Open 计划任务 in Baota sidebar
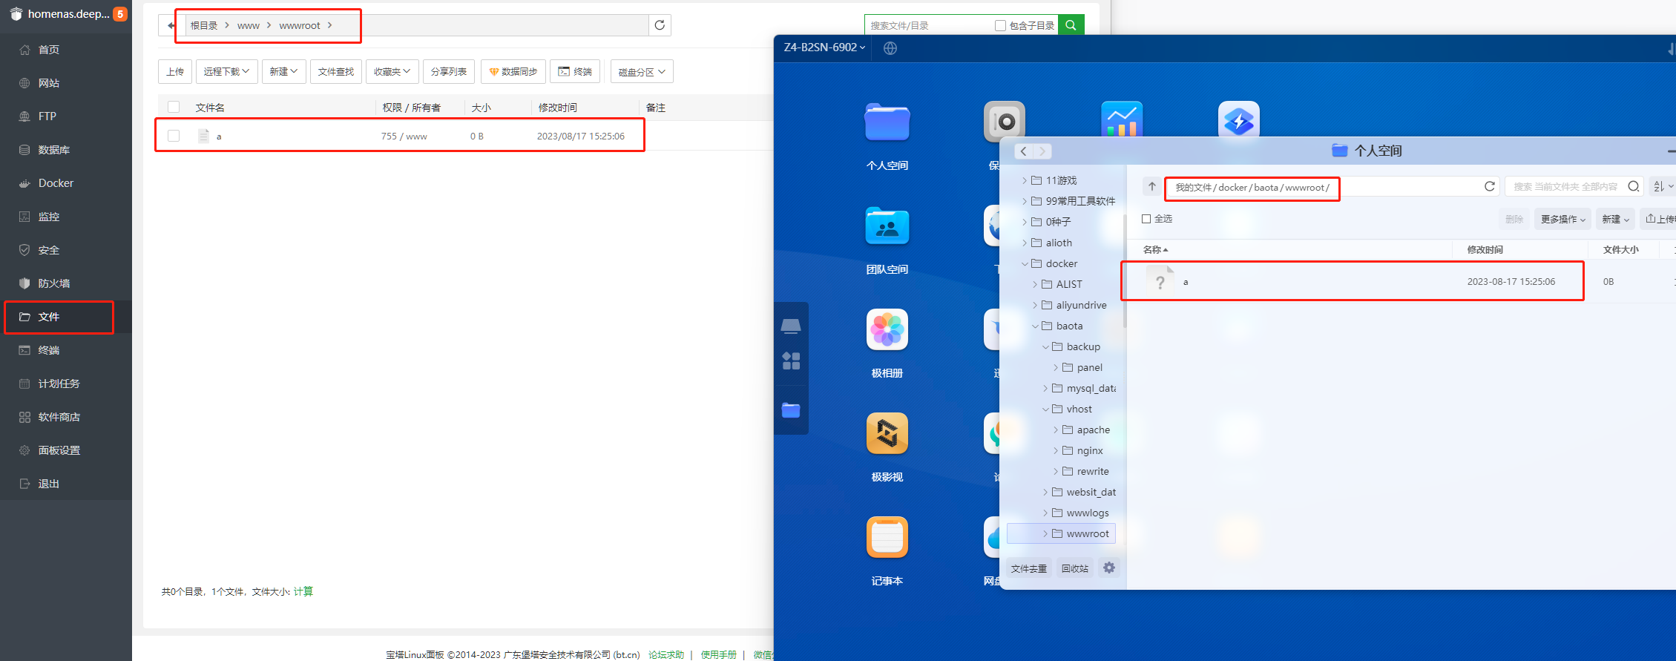The height and width of the screenshot is (661, 1676). click(x=59, y=384)
